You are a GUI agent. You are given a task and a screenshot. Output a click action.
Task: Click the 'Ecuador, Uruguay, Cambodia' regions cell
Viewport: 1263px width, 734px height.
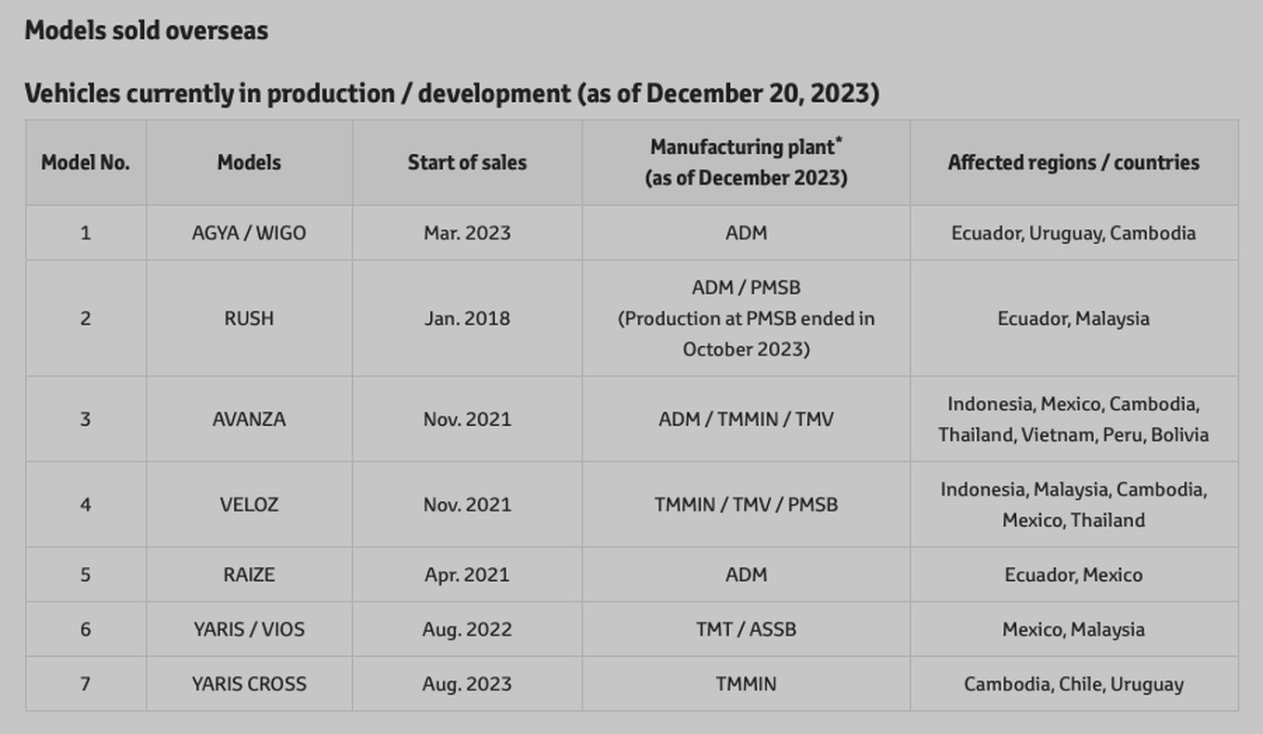1074,233
